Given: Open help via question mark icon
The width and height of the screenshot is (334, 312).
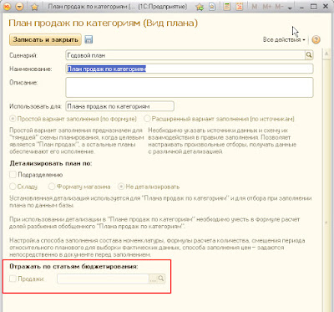Looking at the screenshot, I should tap(316, 40).
